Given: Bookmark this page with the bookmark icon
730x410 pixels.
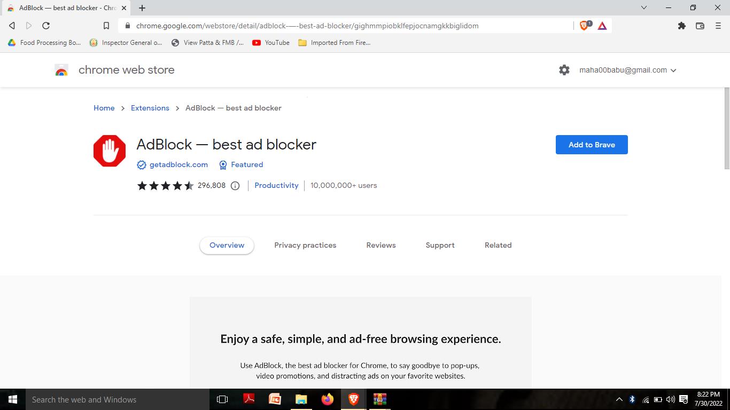Looking at the screenshot, I should point(106,26).
